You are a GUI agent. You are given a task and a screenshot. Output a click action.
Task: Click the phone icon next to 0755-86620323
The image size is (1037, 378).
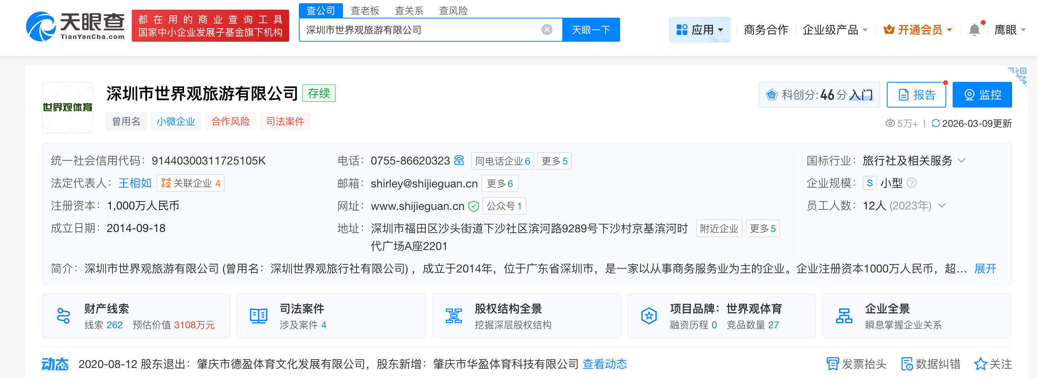click(x=459, y=161)
